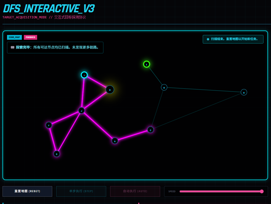Select graph node I

click(84, 75)
